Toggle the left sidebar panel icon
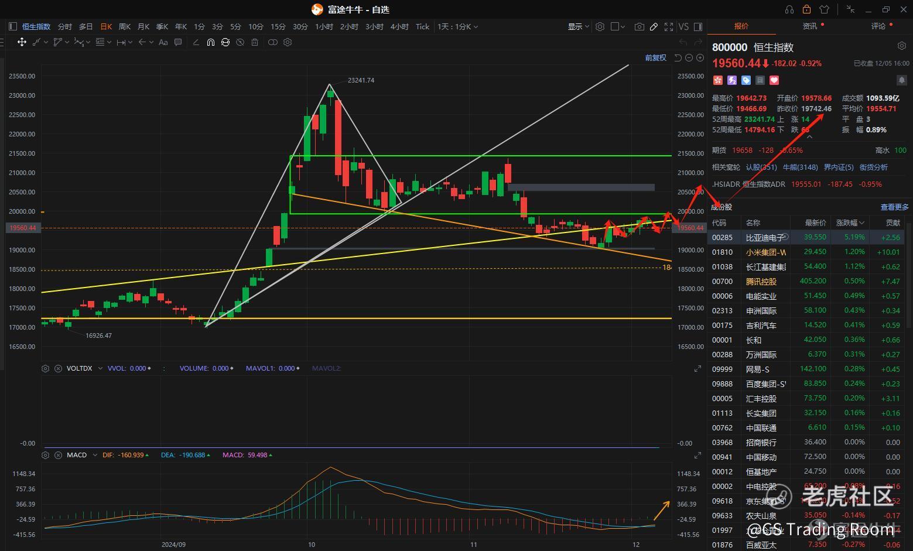This screenshot has width=913, height=551. [13, 26]
